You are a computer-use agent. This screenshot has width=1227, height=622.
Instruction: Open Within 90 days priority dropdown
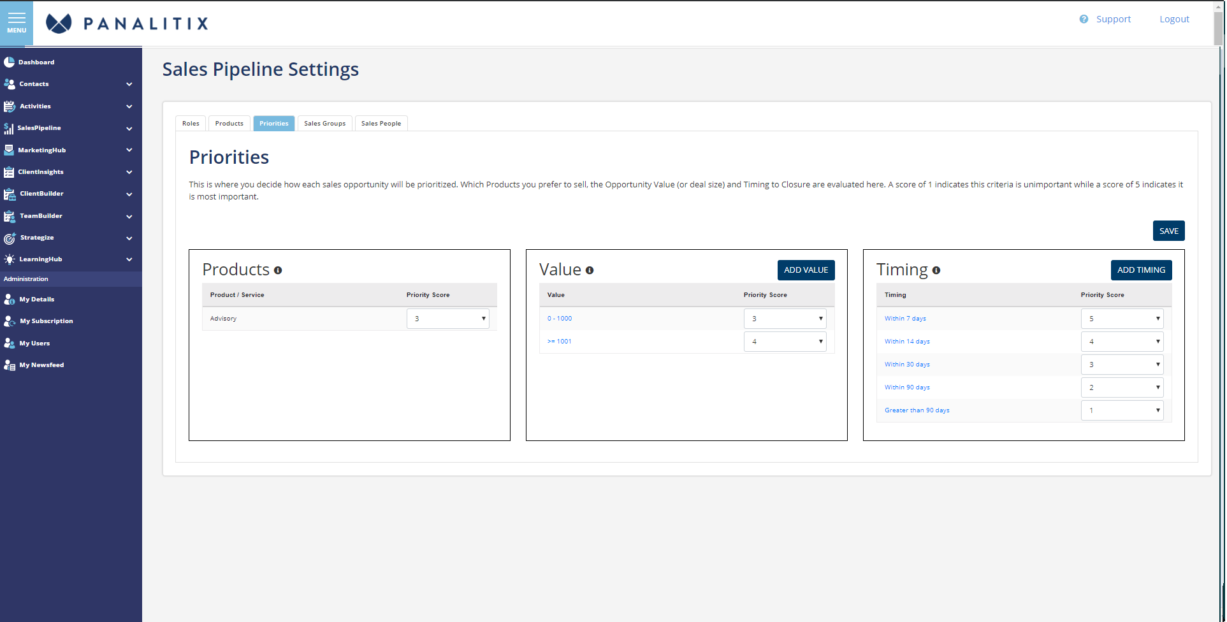pyautogui.click(x=1122, y=387)
